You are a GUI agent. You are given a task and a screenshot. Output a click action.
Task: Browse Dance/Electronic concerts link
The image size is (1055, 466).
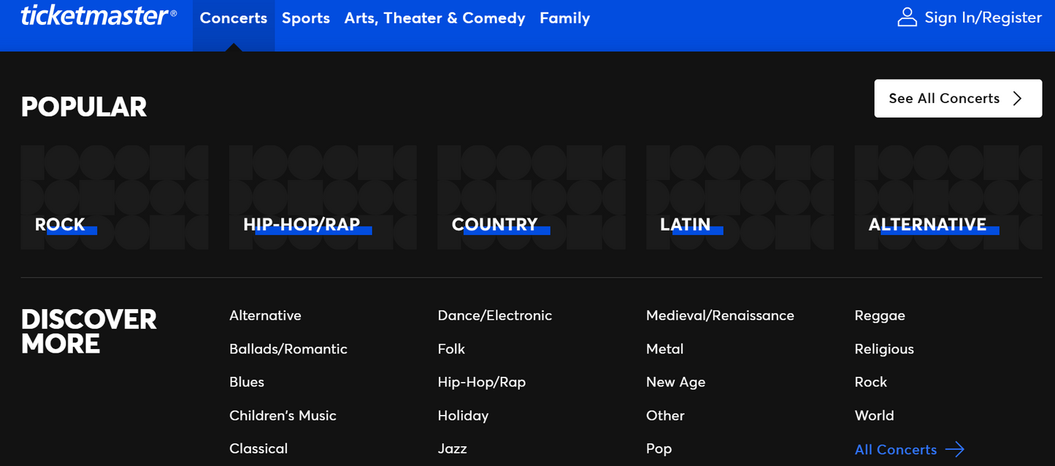click(494, 316)
